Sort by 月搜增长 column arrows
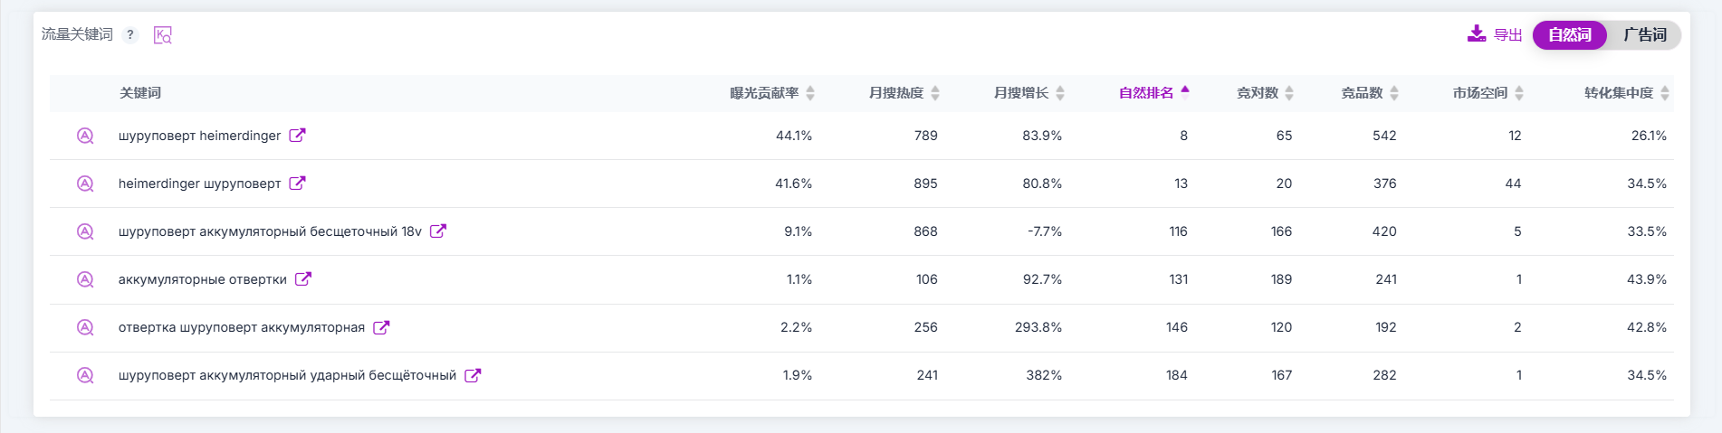This screenshot has height=433, width=1722. tap(1060, 93)
